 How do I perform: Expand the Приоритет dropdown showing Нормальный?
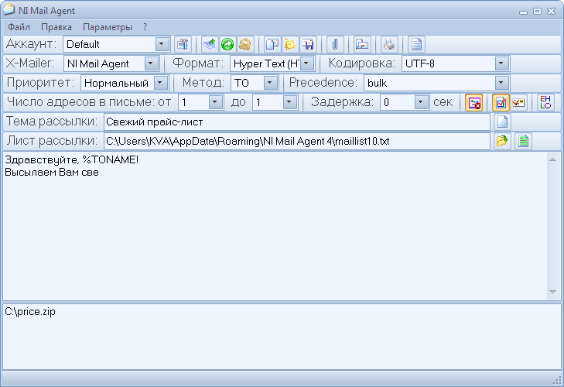(161, 83)
